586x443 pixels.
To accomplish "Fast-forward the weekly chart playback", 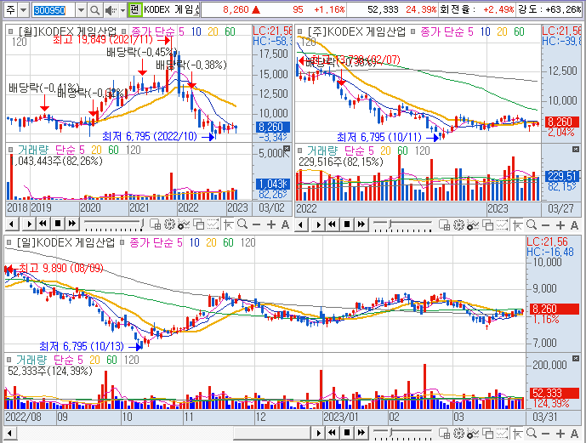I will (361, 224).
